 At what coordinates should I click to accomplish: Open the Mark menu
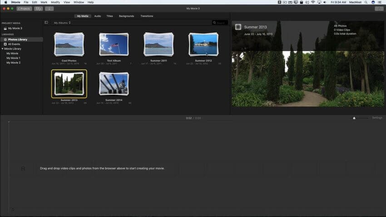coord(44,2)
